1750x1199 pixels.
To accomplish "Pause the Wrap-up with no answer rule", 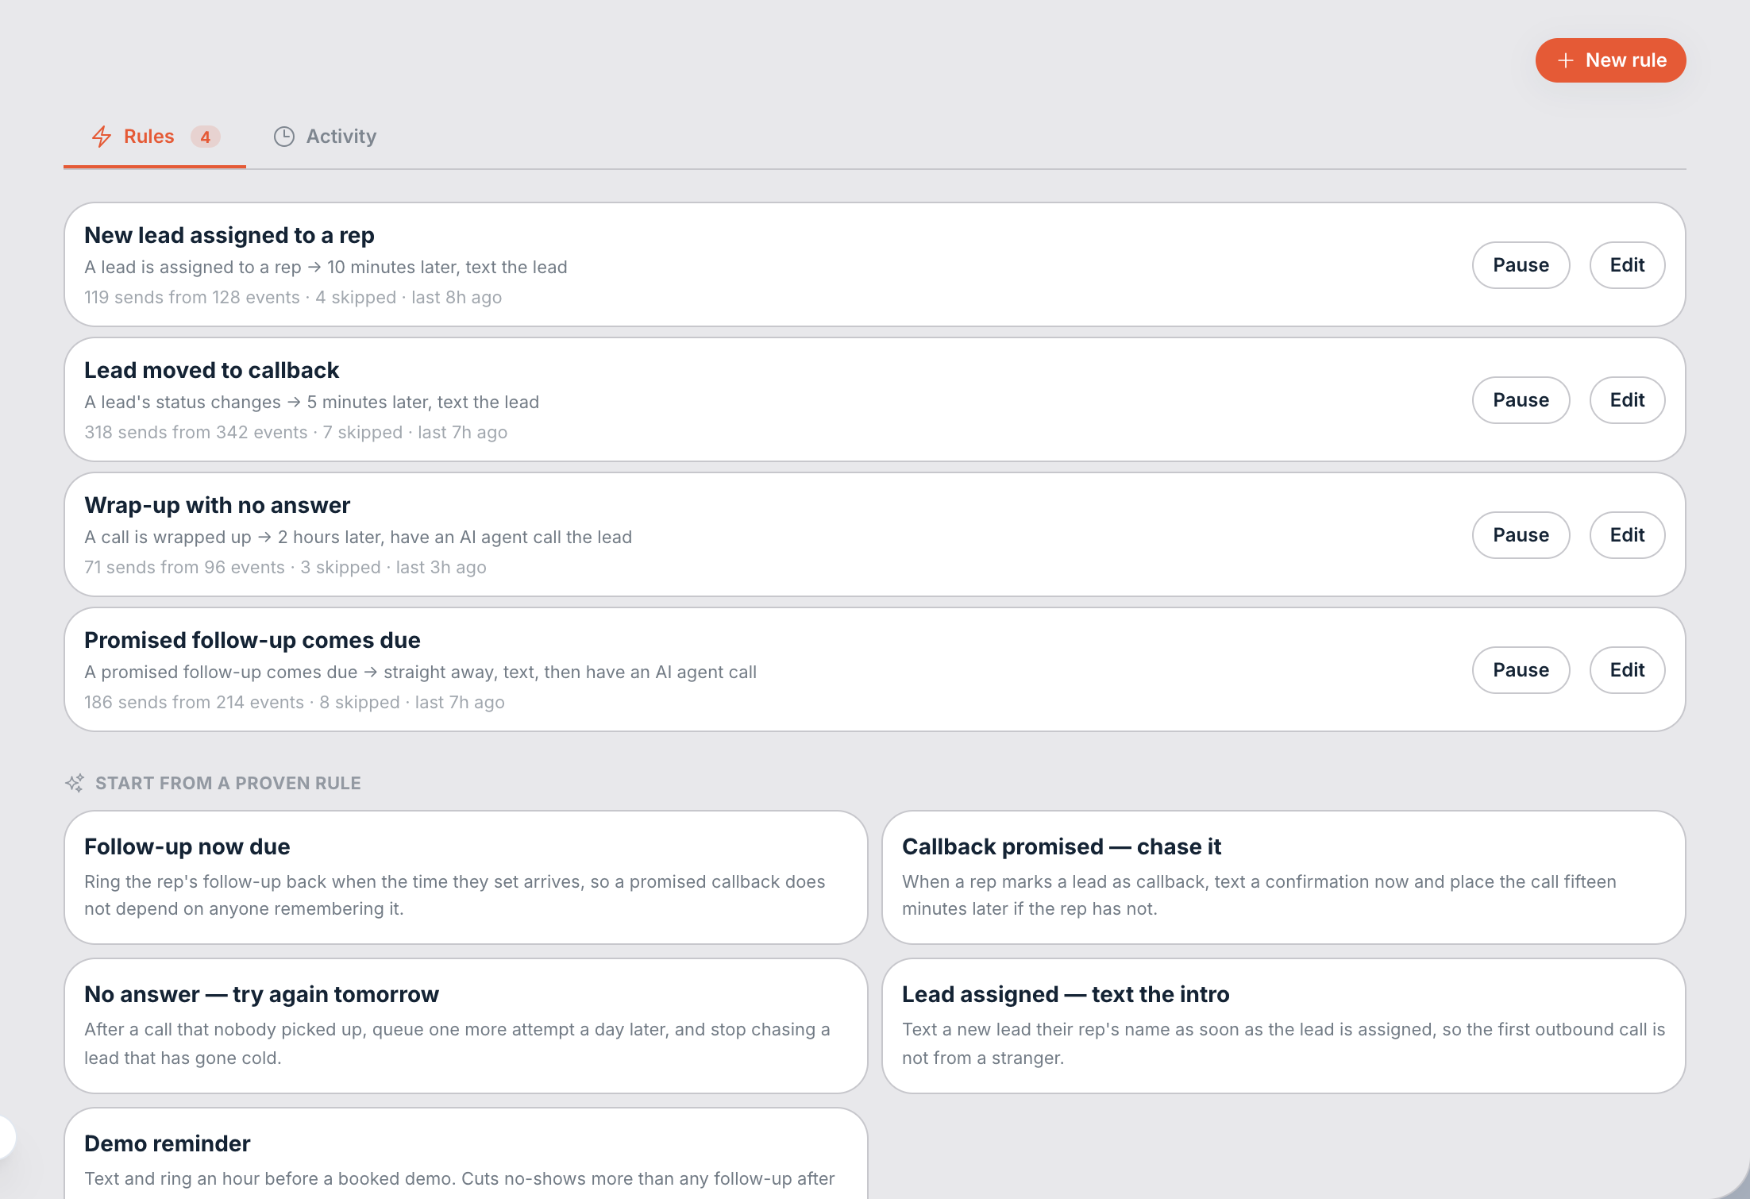I will [x=1521, y=535].
